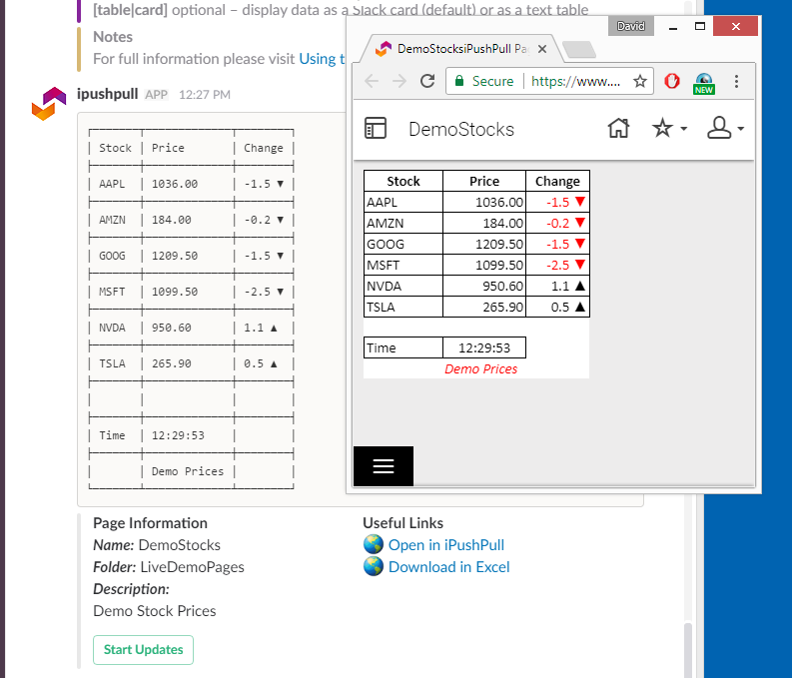
Task: Click the David profile button in Chrome
Action: 631,26
